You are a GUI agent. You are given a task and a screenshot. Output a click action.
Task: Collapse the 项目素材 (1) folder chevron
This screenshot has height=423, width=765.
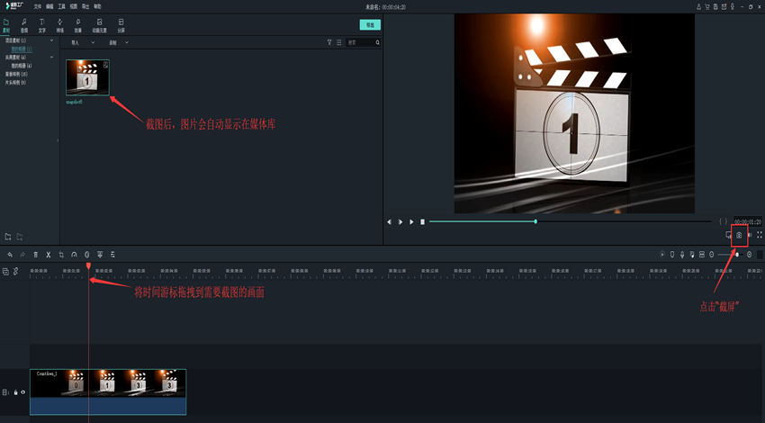click(51, 41)
